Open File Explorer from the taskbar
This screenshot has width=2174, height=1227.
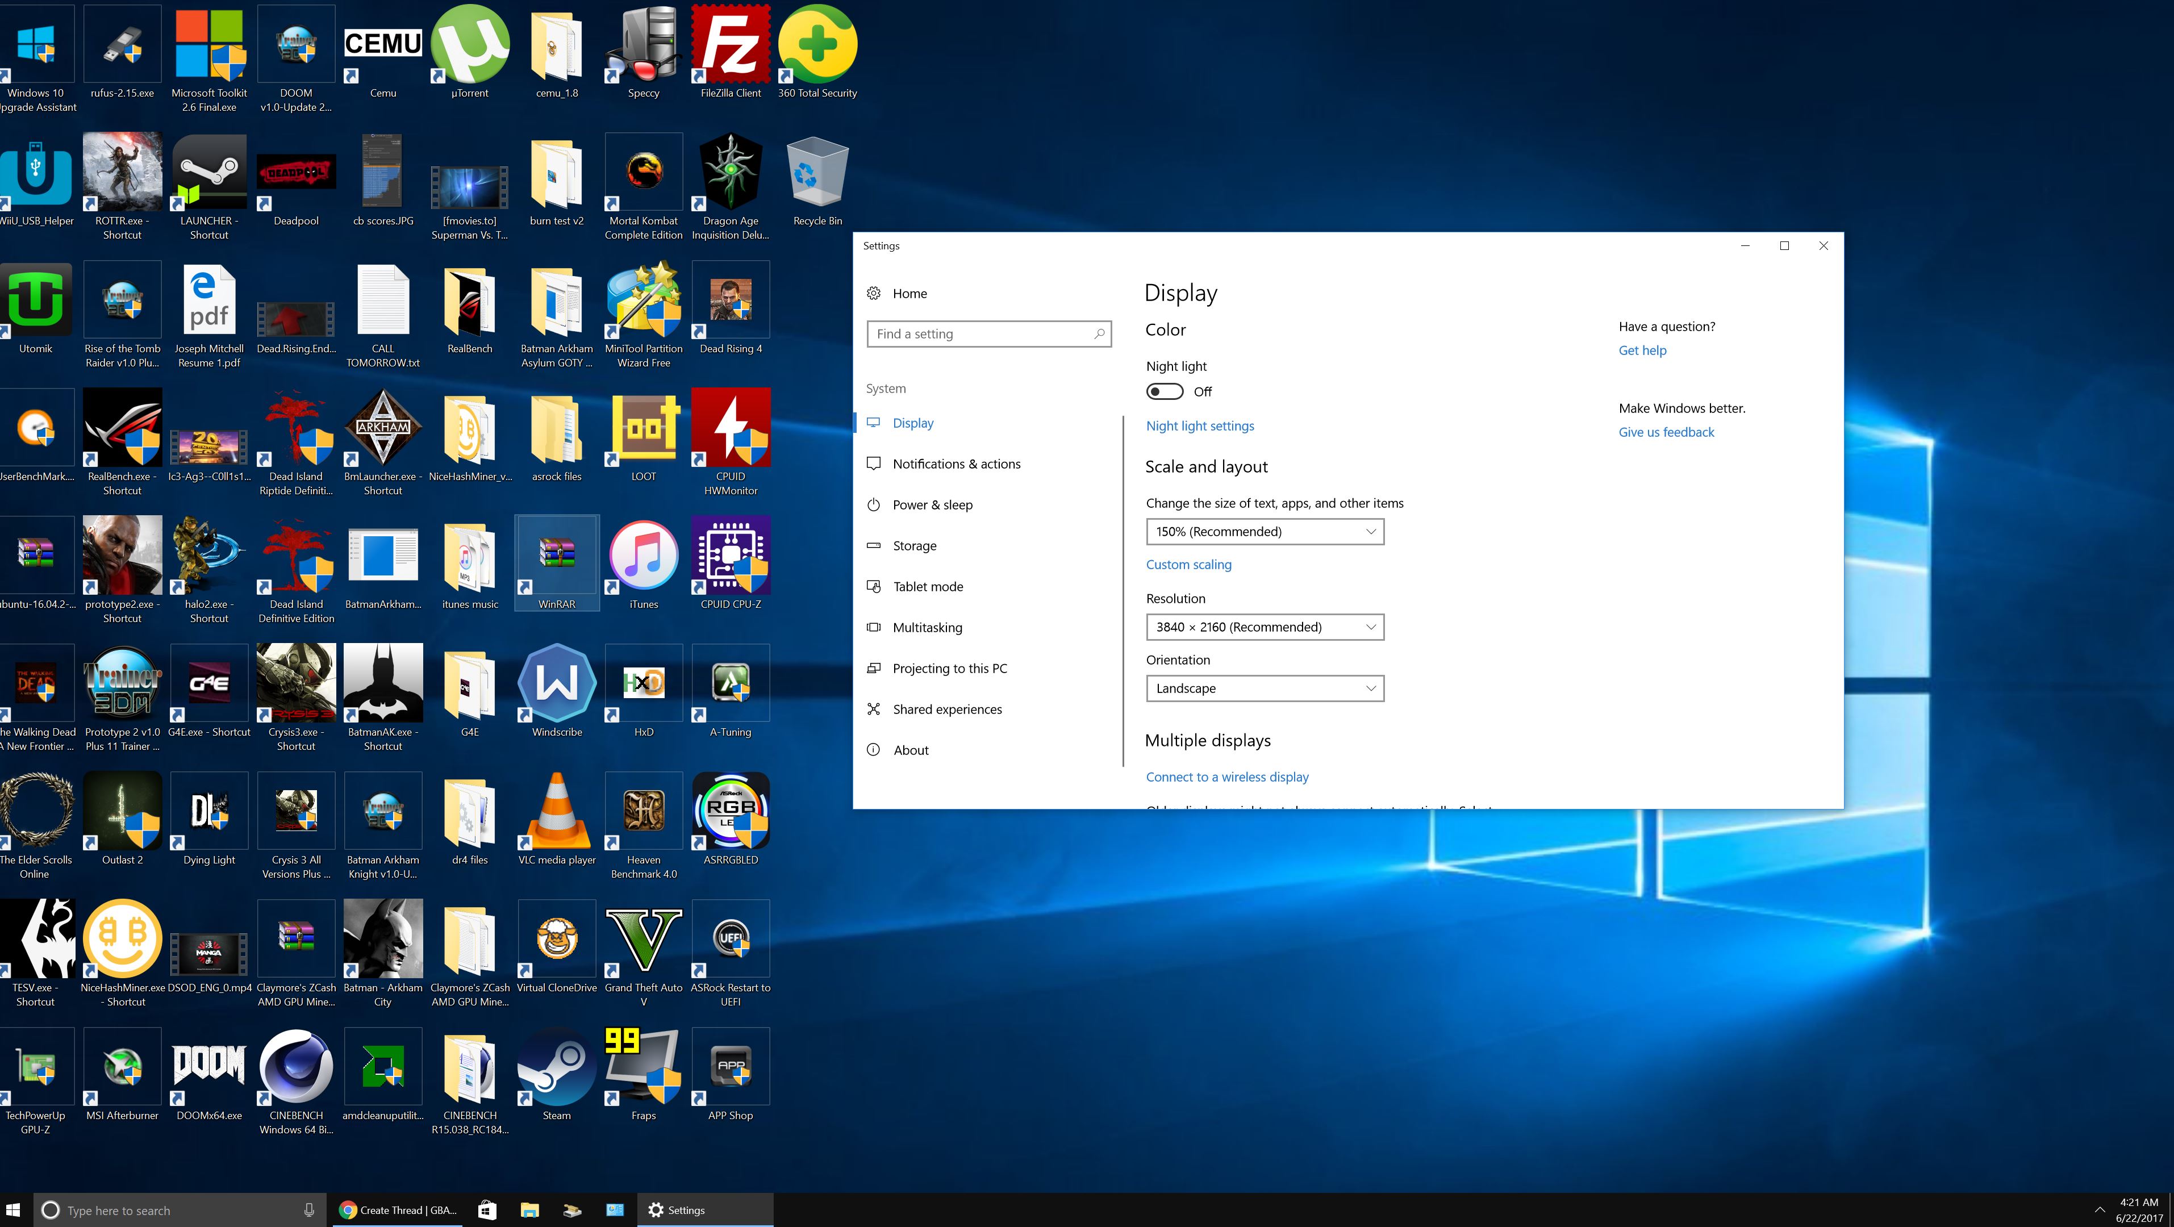click(529, 1210)
